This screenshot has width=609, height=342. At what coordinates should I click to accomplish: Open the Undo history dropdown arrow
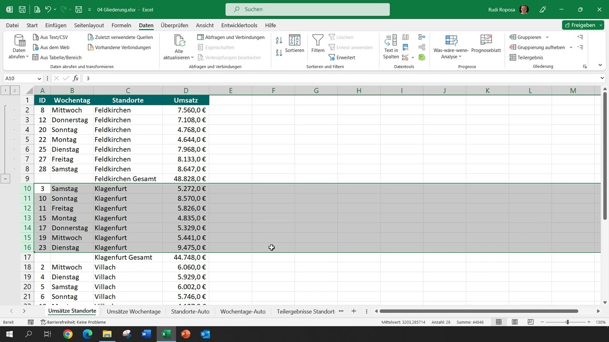pyautogui.click(x=56, y=9)
